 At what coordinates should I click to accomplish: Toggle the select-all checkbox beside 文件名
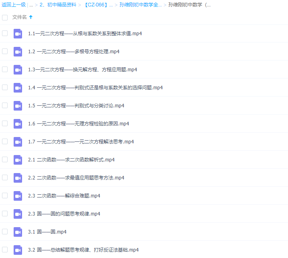click(x=5, y=18)
